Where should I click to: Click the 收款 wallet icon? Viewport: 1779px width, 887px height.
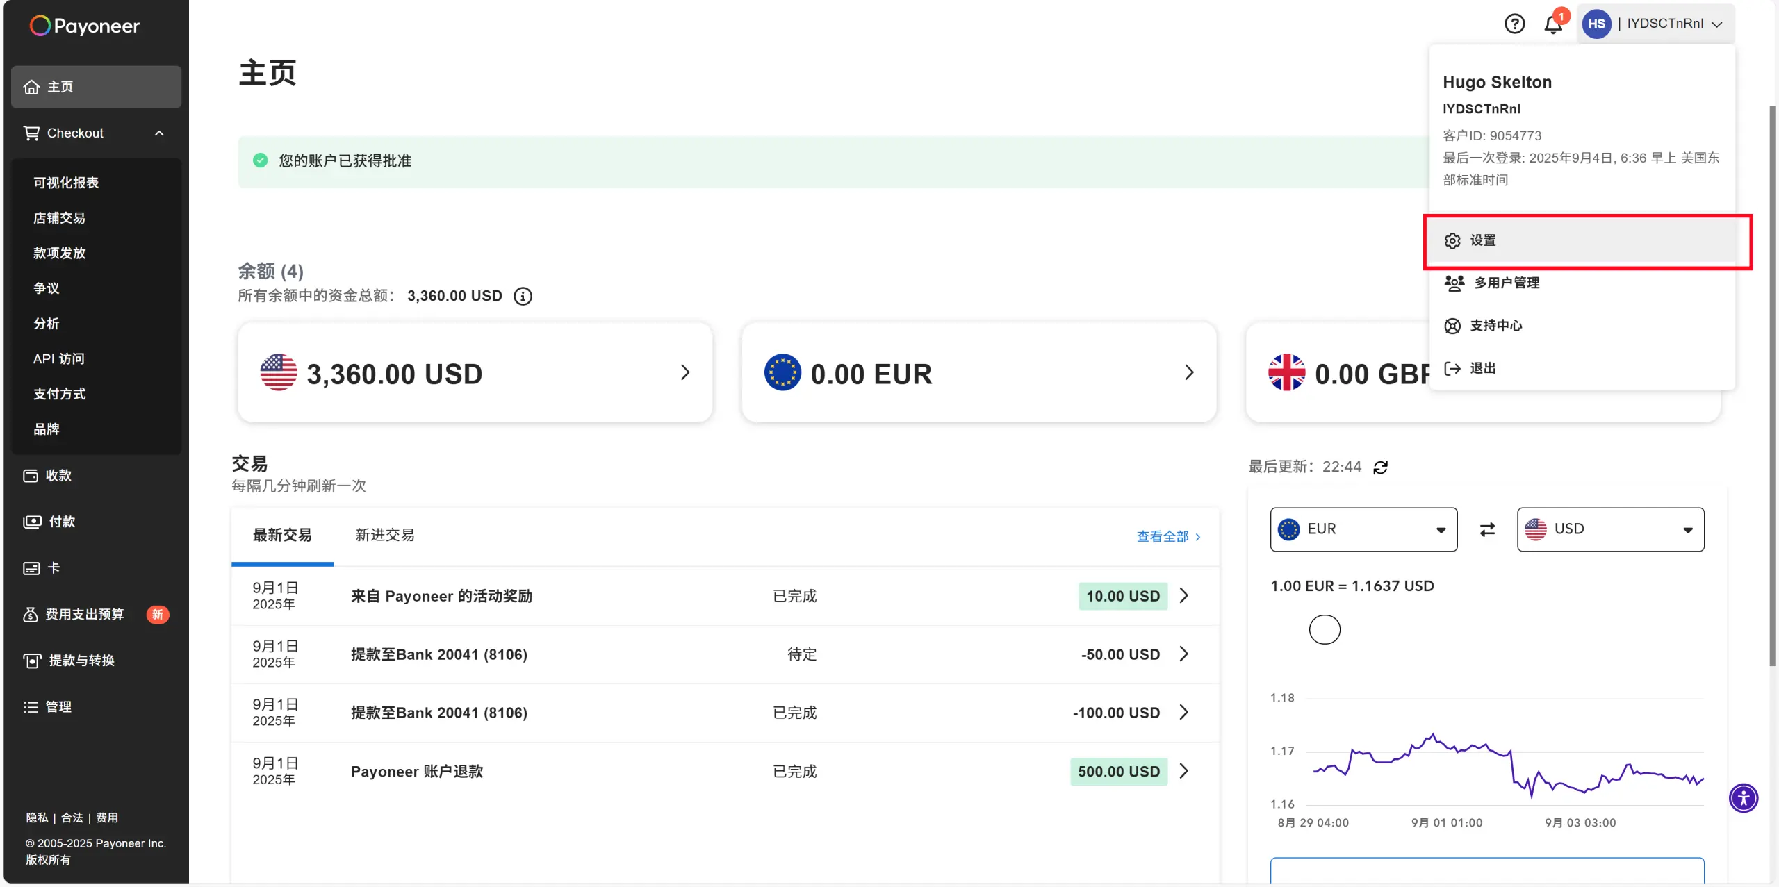coord(31,476)
